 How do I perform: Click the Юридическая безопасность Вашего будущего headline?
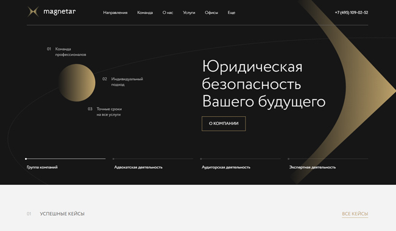coord(264,84)
